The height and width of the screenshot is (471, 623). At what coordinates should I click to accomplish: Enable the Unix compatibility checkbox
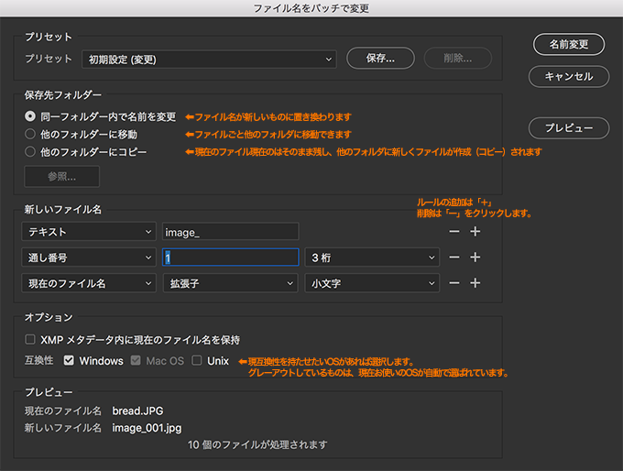197,360
